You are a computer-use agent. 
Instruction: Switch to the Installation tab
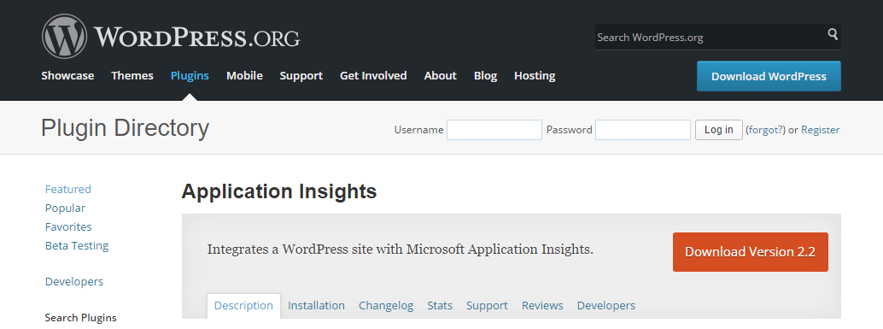pos(317,305)
